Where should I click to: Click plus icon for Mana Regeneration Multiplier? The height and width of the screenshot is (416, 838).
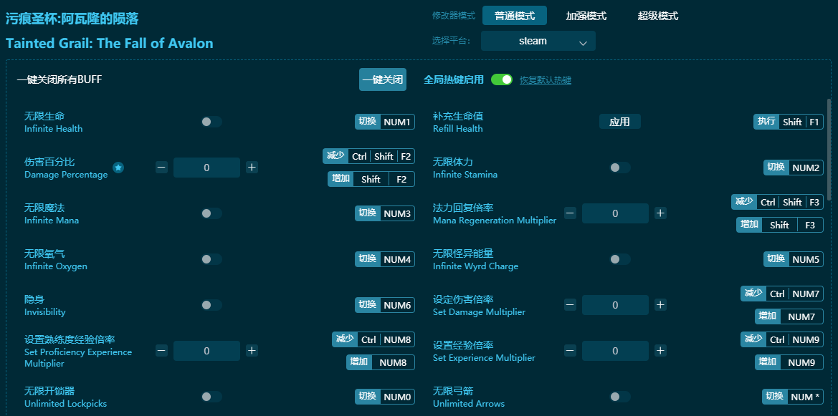point(660,213)
